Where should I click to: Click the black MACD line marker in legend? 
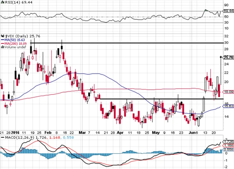coord(2,137)
